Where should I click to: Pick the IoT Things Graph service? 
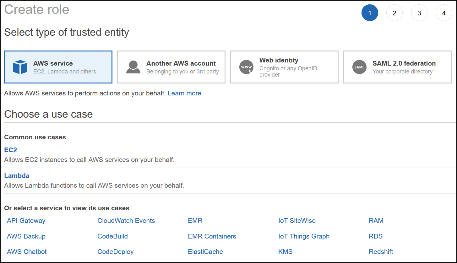point(304,236)
